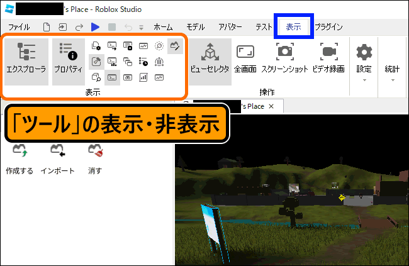Switch to the プラグイン tab
Viewport: 409px width, 266px height.
[328, 27]
